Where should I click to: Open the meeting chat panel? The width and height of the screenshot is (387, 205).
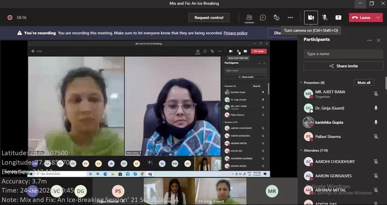coord(263,17)
